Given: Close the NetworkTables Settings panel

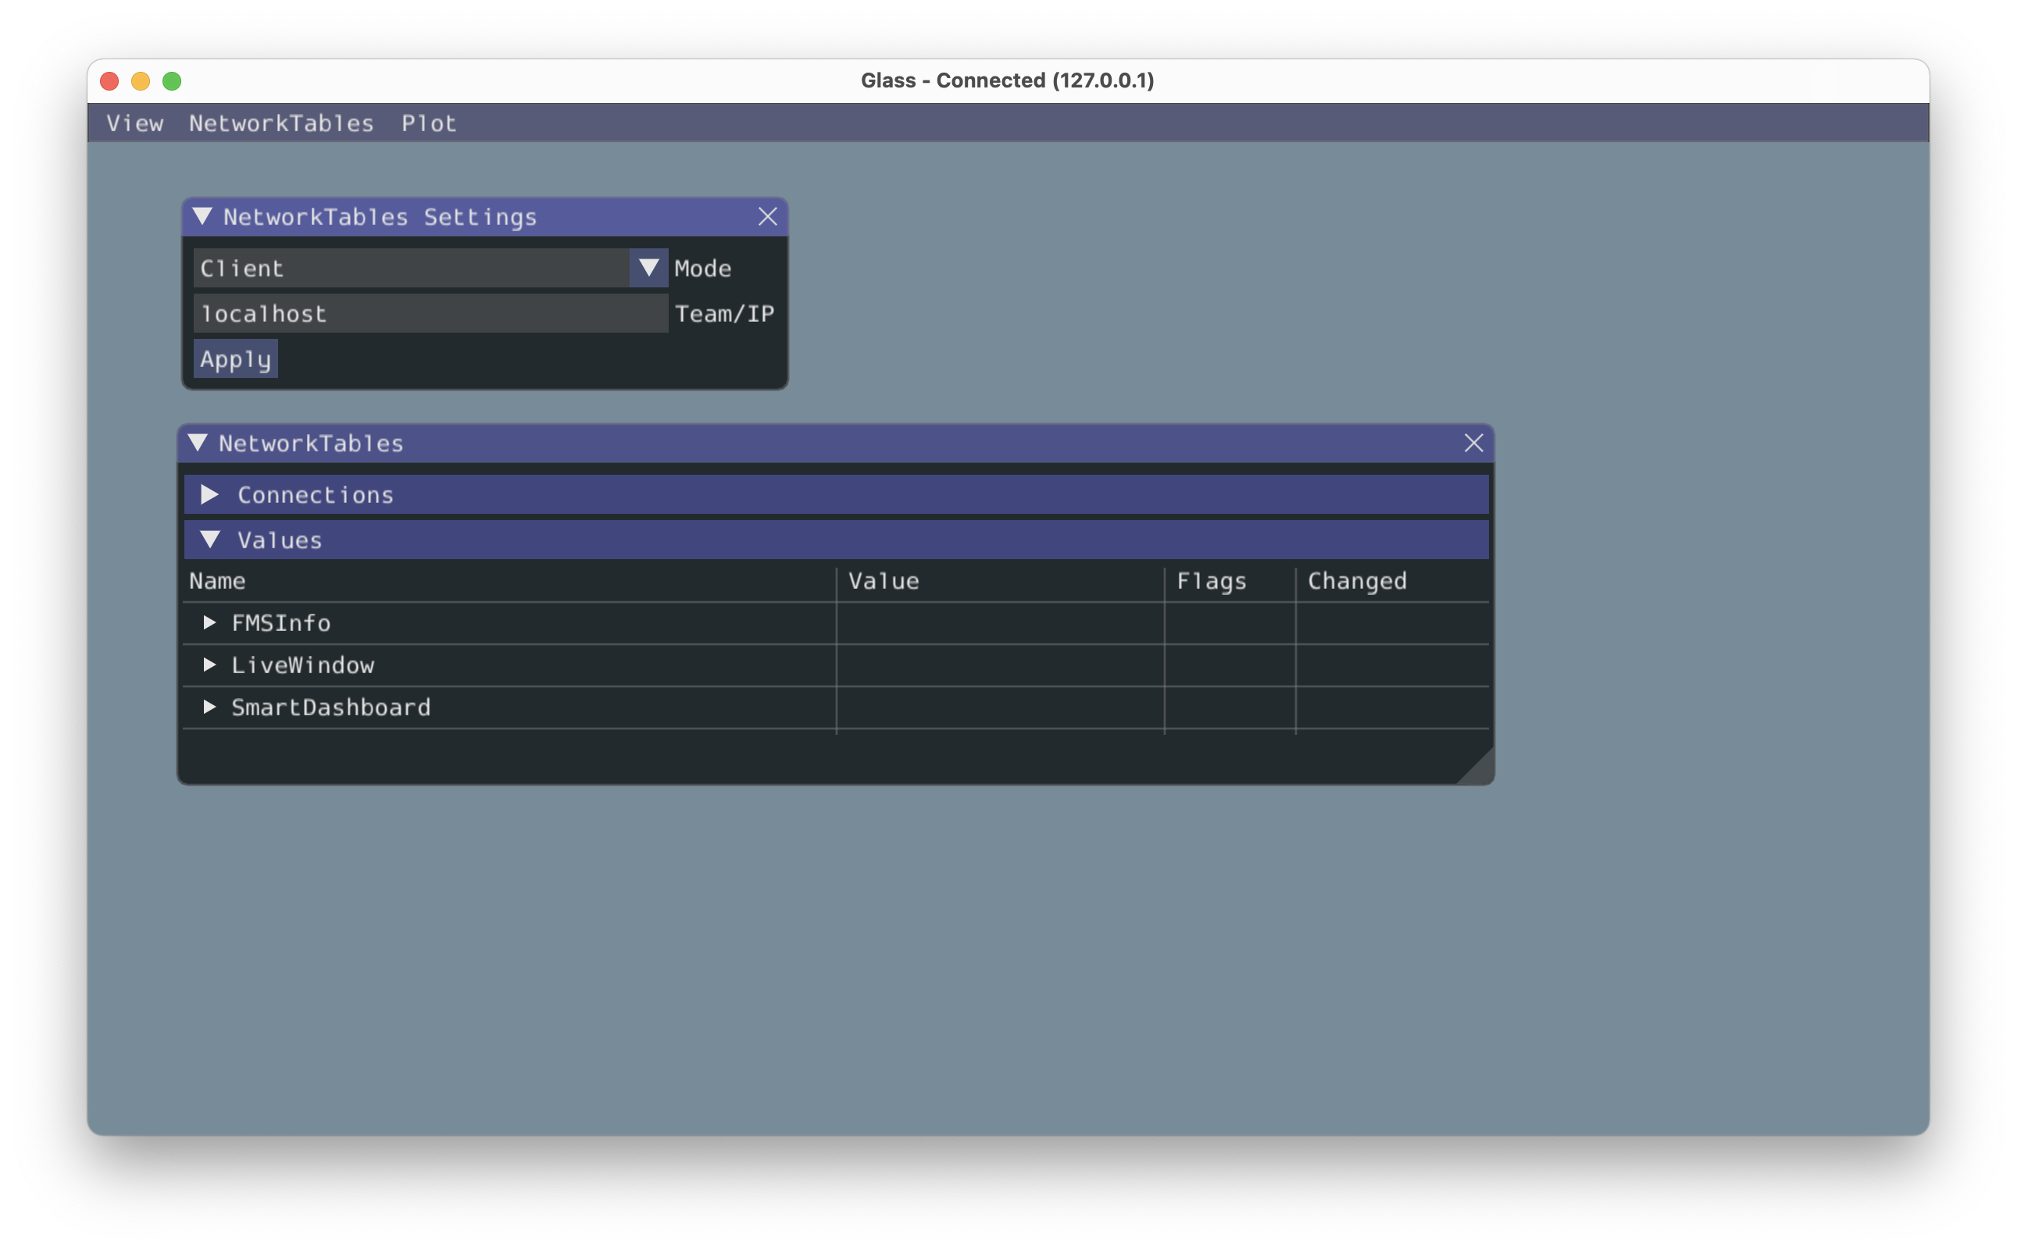Looking at the screenshot, I should point(767,216).
